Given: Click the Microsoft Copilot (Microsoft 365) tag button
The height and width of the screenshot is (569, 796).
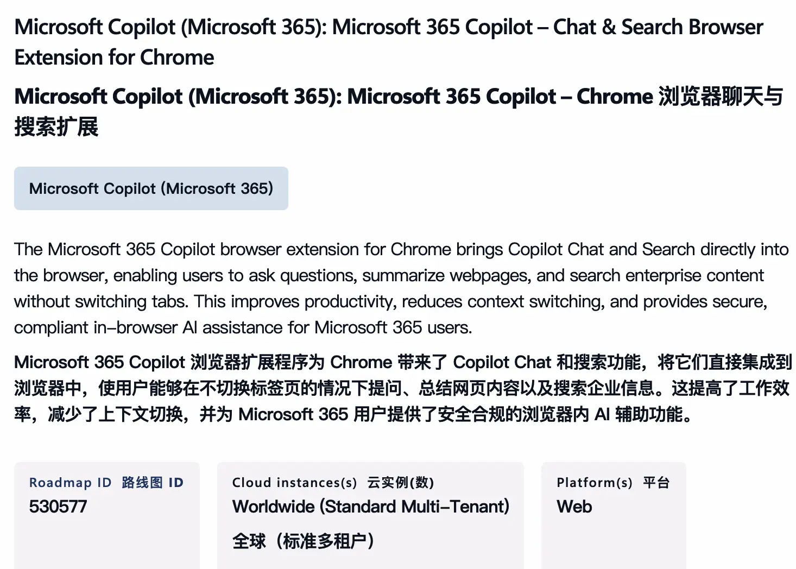Looking at the screenshot, I should coord(151,188).
